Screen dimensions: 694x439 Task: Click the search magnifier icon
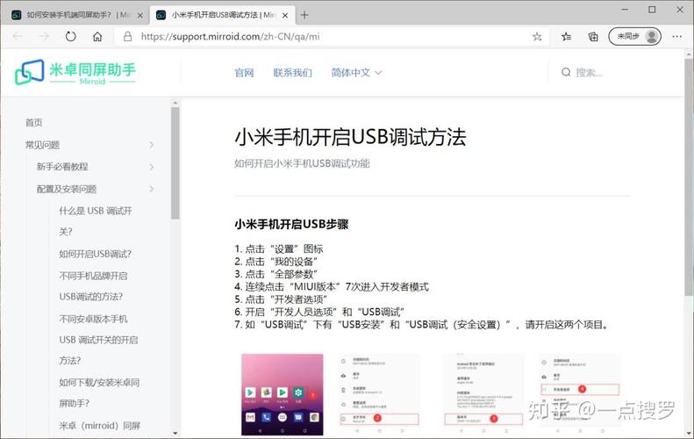(566, 72)
